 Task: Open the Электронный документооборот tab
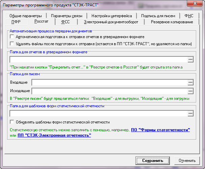point(111,22)
